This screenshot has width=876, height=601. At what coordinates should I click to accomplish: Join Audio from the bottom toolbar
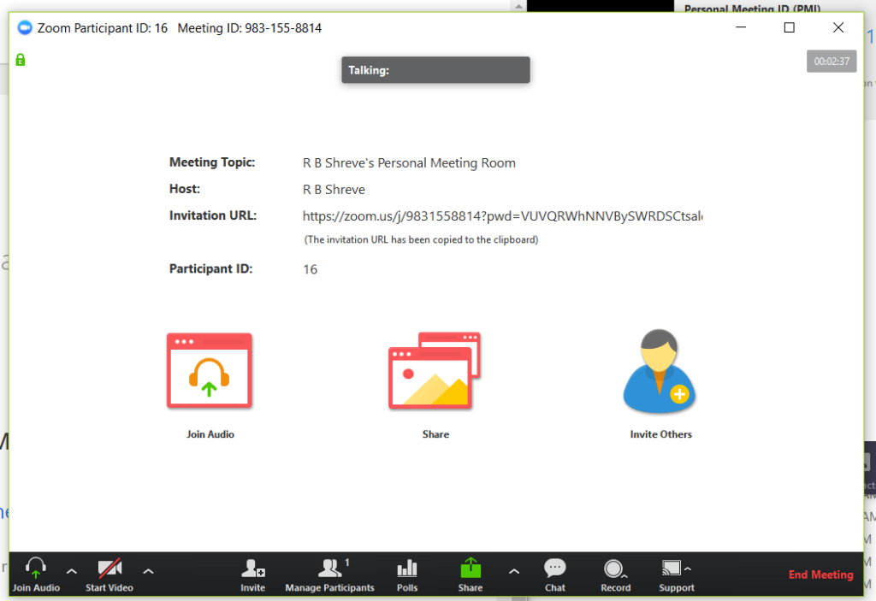click(36, 574)
